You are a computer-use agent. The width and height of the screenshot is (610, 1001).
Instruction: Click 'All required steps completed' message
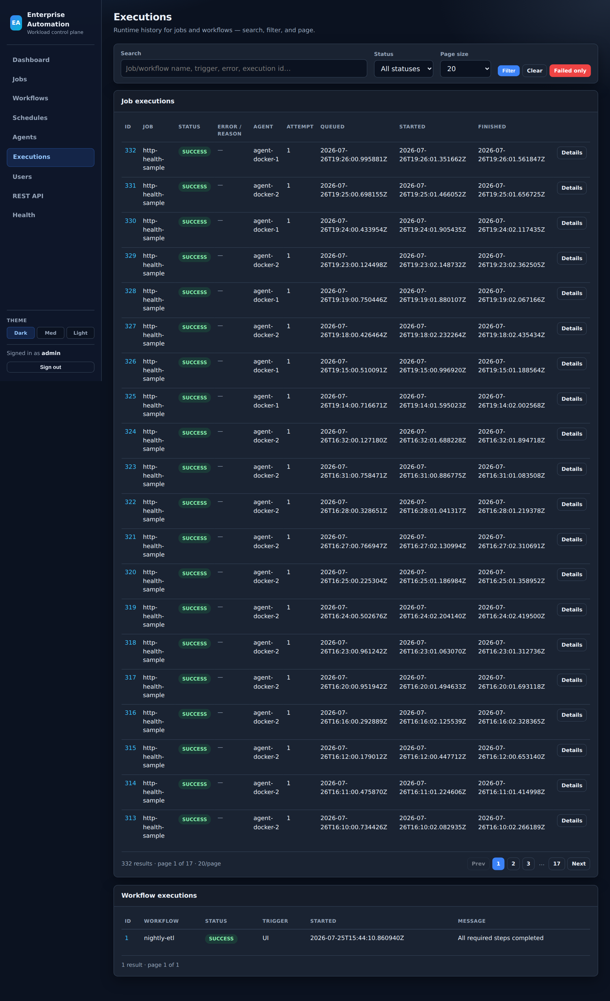coord(500,938)
